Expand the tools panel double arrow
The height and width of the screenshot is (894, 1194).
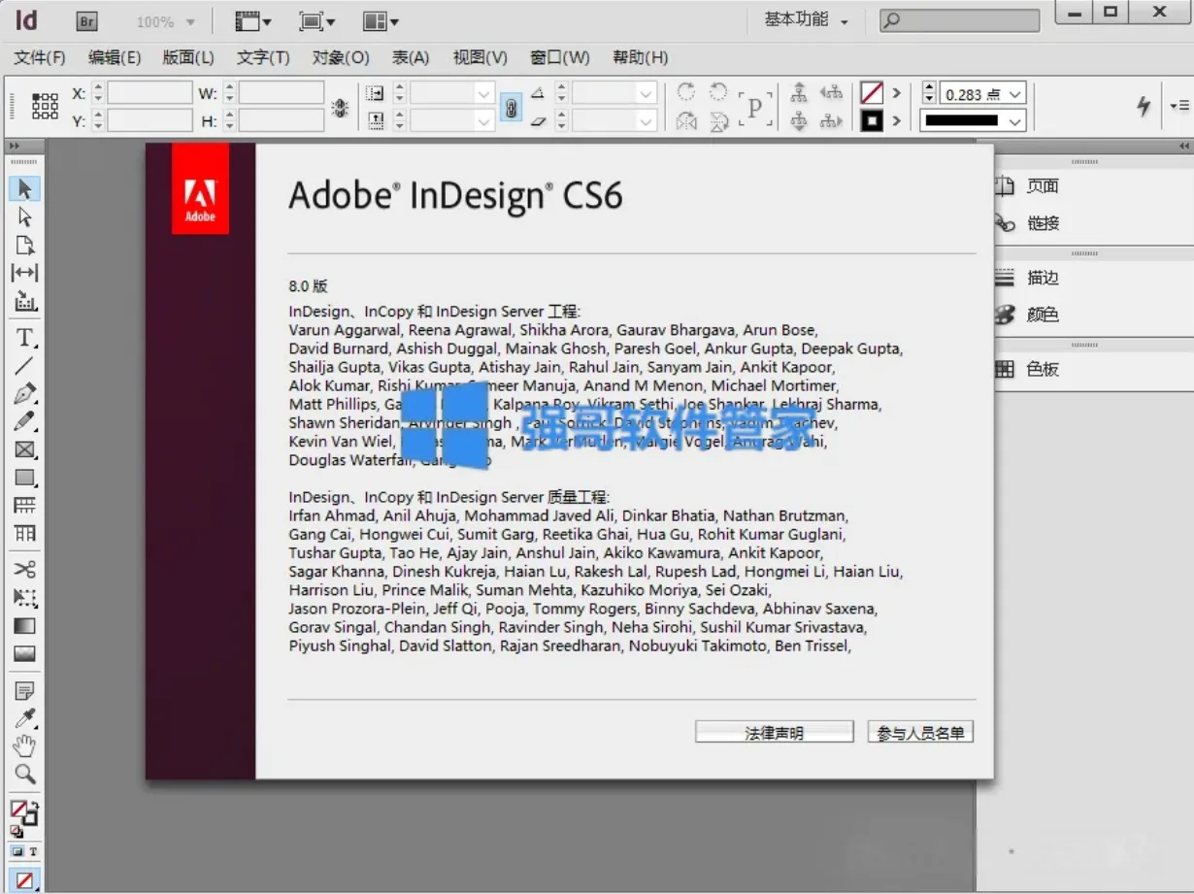[x=14, y=146]
